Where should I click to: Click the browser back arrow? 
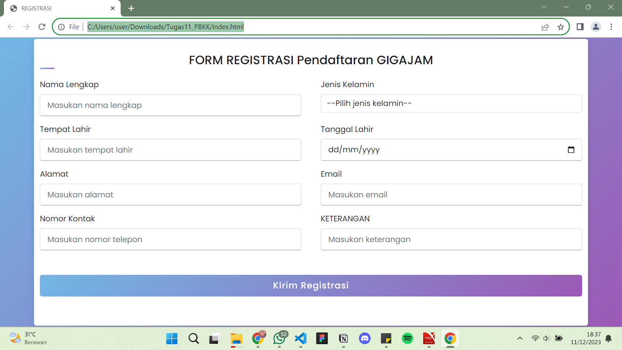[10, 27]
